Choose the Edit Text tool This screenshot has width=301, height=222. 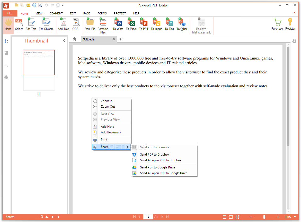pos(31,24)
